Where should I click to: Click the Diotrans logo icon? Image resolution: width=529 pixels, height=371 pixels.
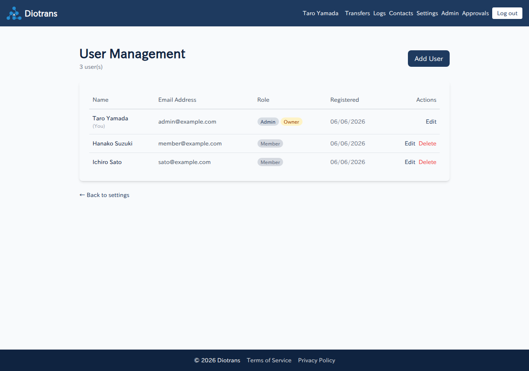14,13
